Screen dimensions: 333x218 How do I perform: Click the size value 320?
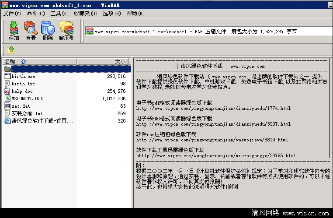(x=121, y=121)
